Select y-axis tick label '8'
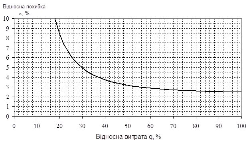The width and height of the screenshot is (249, 144). pos(8,38)
